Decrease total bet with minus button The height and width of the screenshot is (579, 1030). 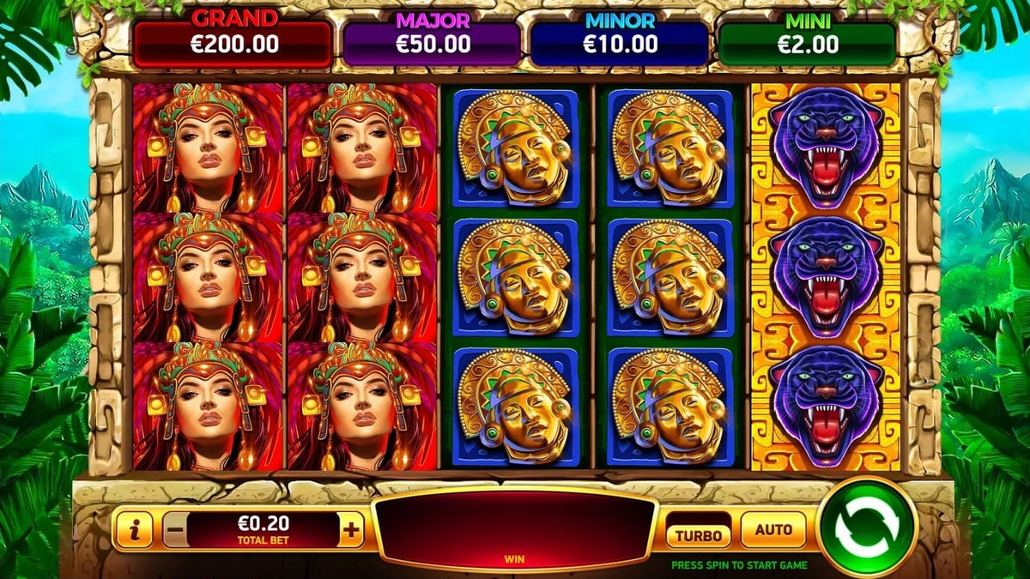[175, 530]
